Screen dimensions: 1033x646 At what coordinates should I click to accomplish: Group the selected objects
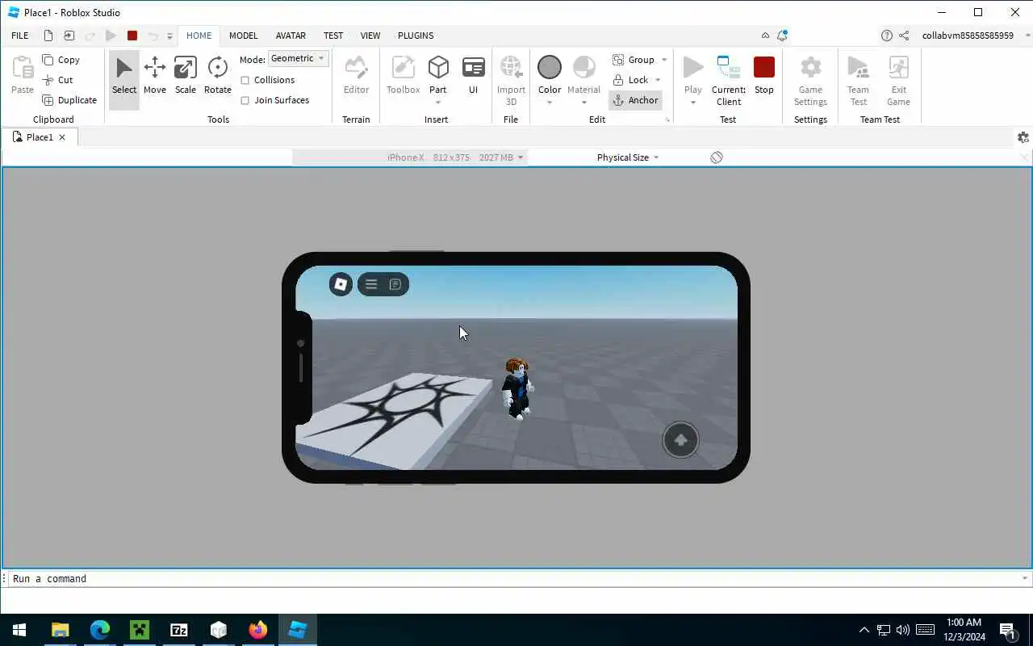[634, 60]
